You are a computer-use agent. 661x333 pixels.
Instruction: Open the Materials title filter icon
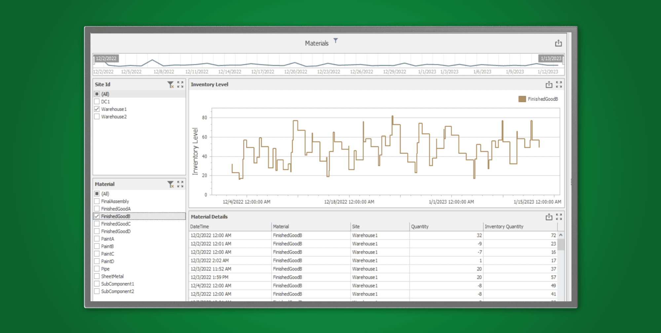336,41
